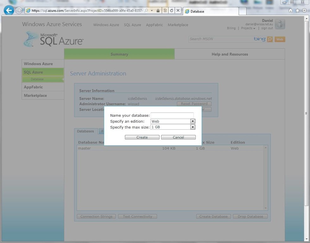
Task: Click the user profile avatar picture
Action: 280,24
